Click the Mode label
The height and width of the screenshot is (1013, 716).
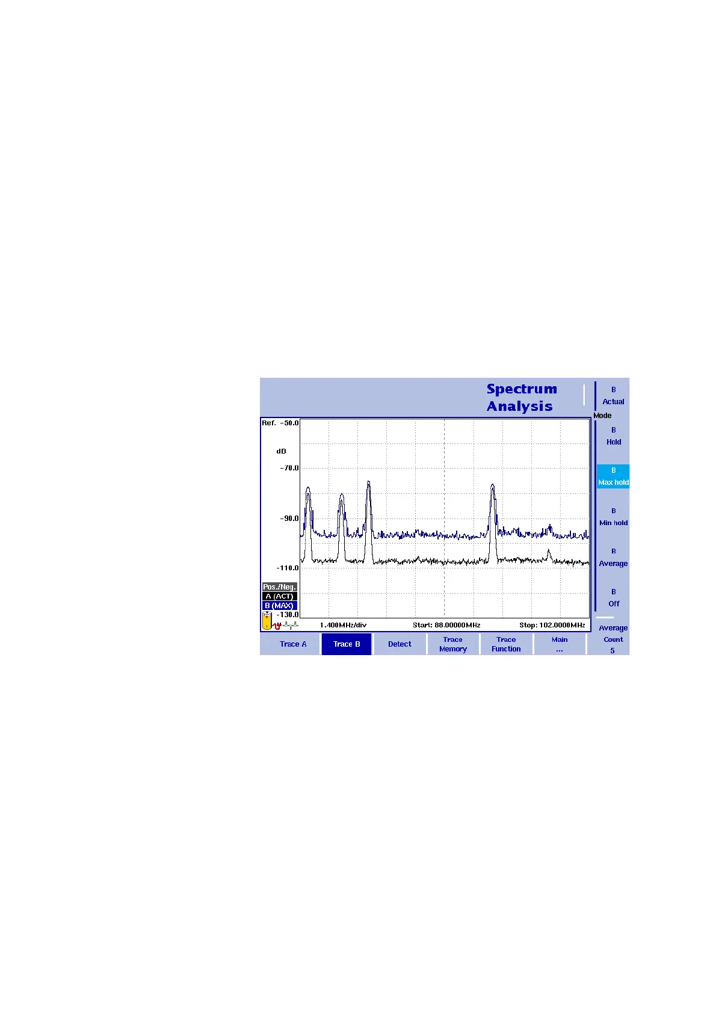(x=602, y=416)
